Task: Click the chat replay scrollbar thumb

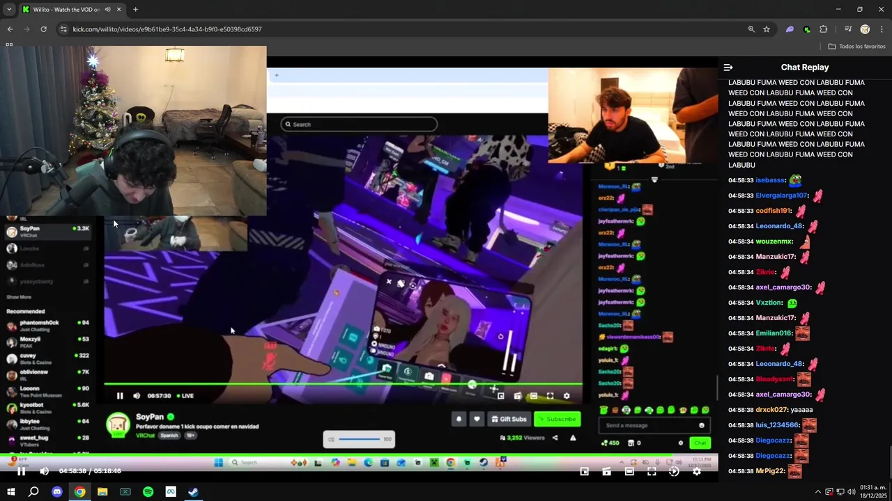Action: click(889, 461)
